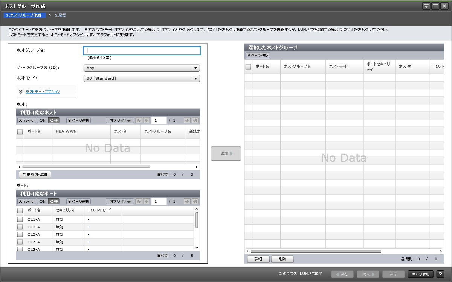
Task: Expand the ホストモードオプション section
Action: point(43,91)
